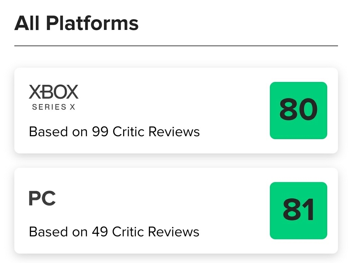This screenshot has width=352, height=263.
Task: Click the green 80 score badge
Action: pyautogui.click(x=298, y=110)
